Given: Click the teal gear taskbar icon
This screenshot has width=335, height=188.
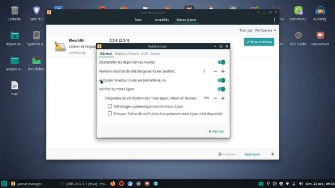Looking at the screenshot, I should click(156, 183).
